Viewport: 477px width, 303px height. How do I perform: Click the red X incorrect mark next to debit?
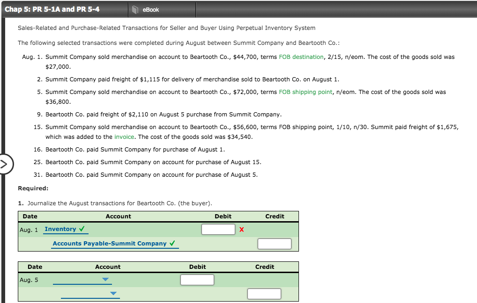pyautogui.click(x=241, y=230)
